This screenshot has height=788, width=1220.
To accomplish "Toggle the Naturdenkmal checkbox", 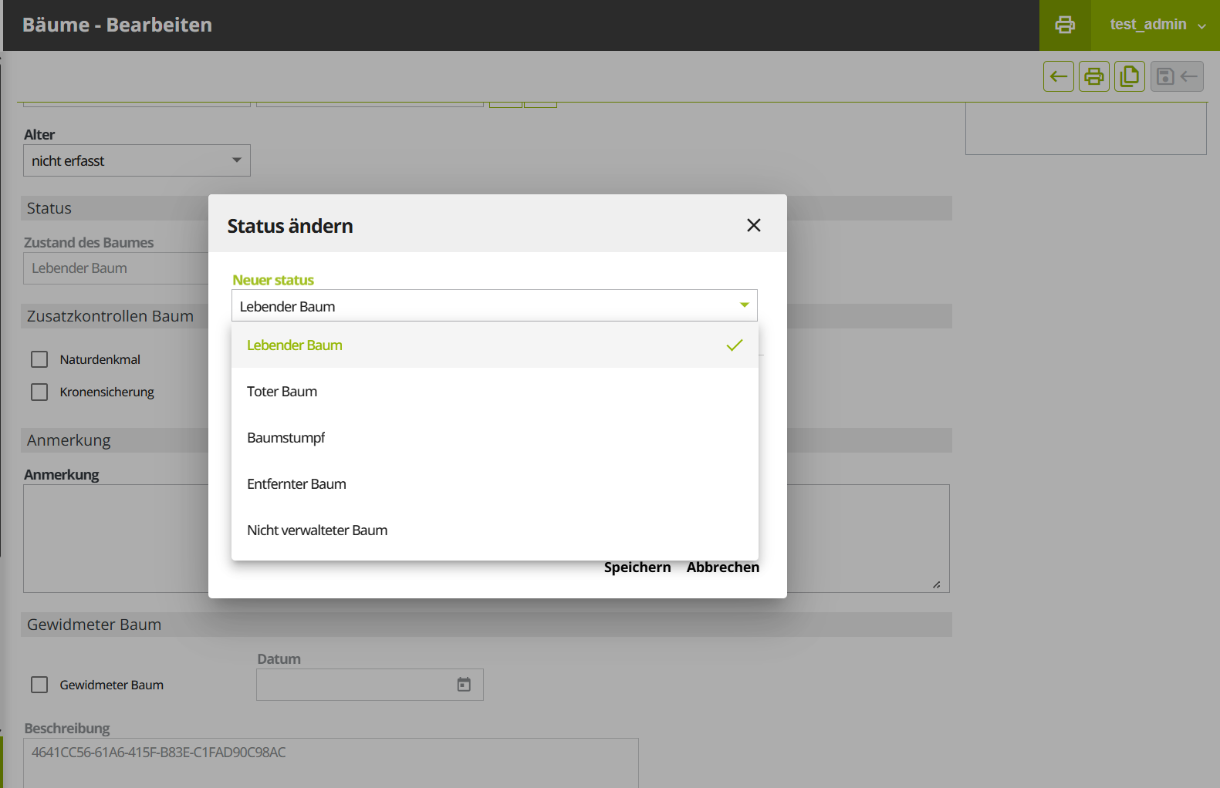I will [x=39, y=359].
